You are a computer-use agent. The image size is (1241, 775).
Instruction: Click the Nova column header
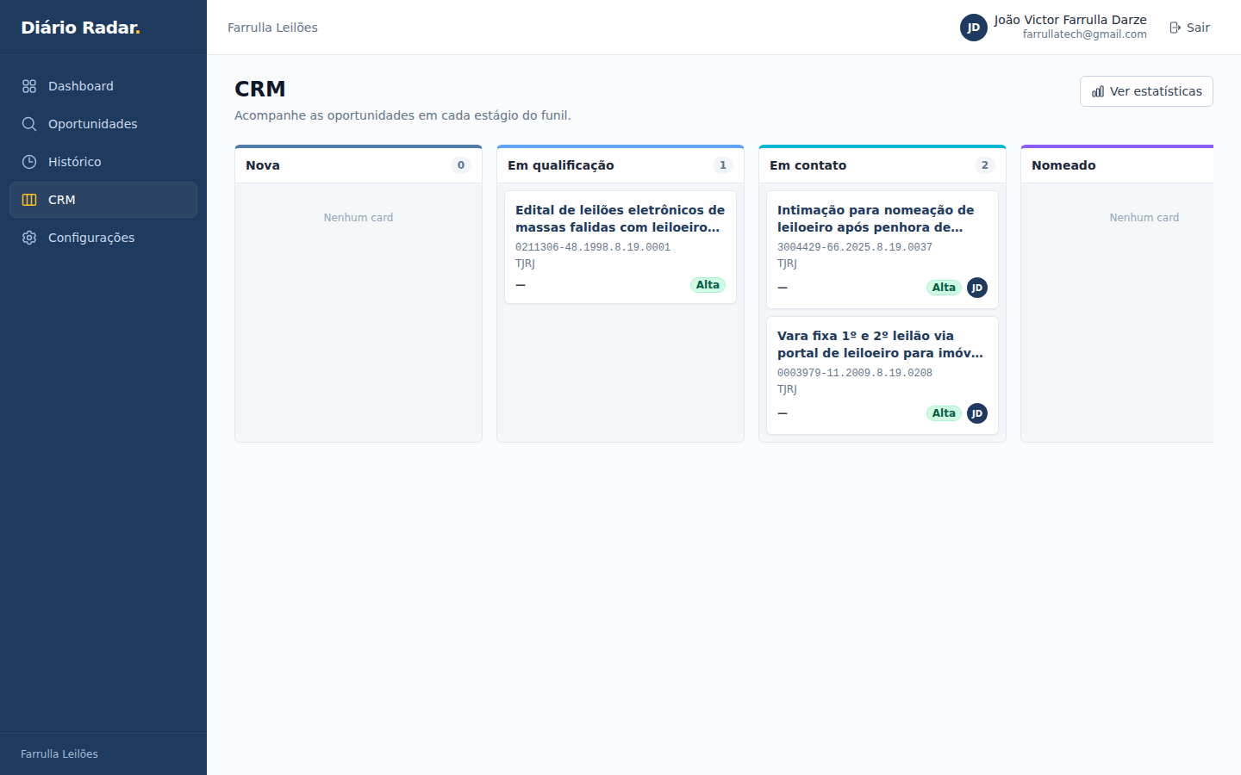(359, 165)
